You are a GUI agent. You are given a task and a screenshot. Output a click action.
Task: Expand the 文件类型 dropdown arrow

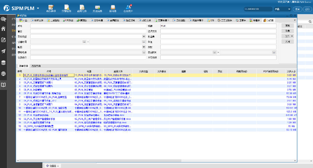click(144, 36)
